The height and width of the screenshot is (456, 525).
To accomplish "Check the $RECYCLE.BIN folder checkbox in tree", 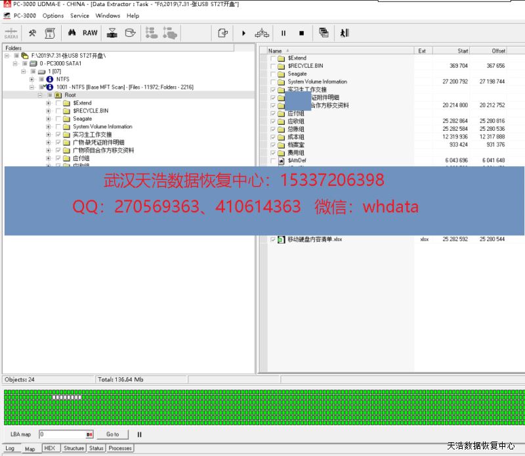I will (58, 111).
